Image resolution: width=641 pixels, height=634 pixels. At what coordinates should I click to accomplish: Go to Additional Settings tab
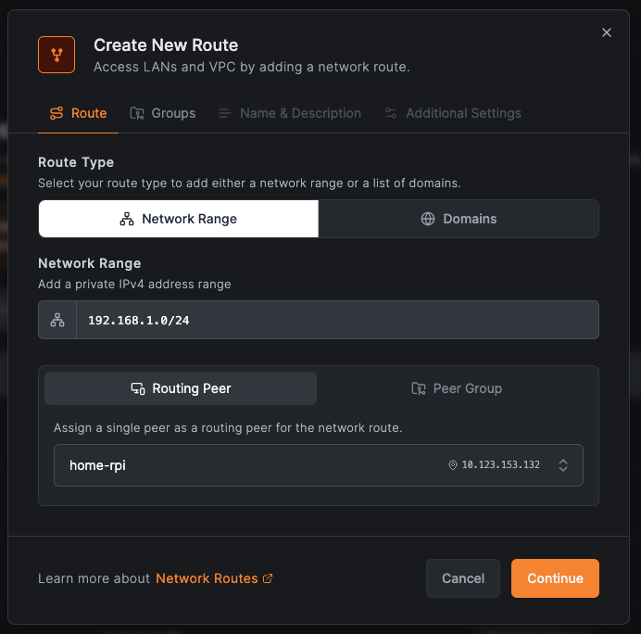click(x=453, y=113)
